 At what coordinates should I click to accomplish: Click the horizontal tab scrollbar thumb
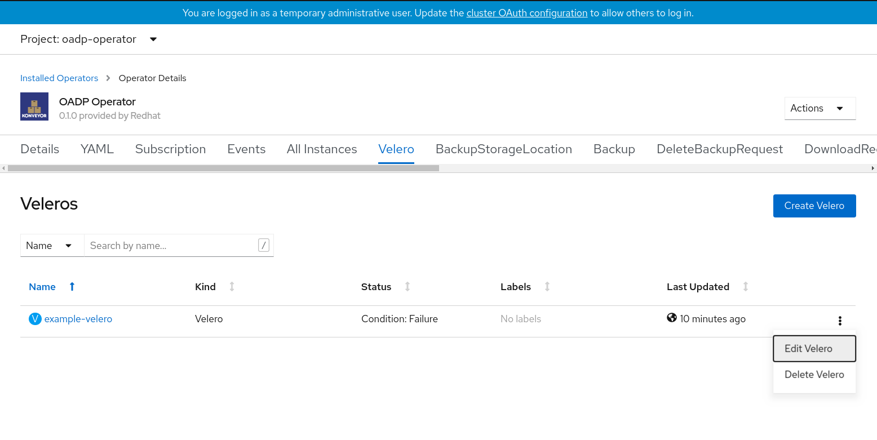tap(223, 168)
